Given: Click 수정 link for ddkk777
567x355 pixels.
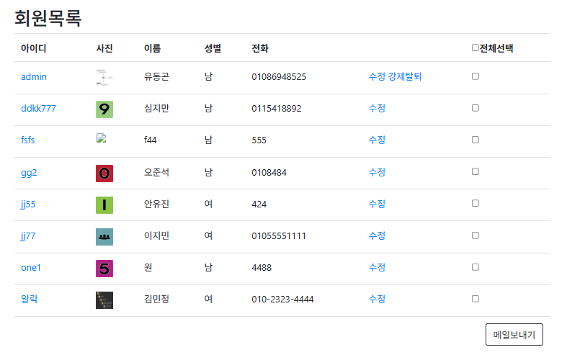Looking at the screenshot, I should [377, 108].
